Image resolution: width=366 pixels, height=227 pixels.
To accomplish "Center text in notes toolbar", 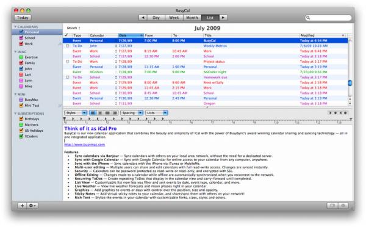I will coord(100,113).
